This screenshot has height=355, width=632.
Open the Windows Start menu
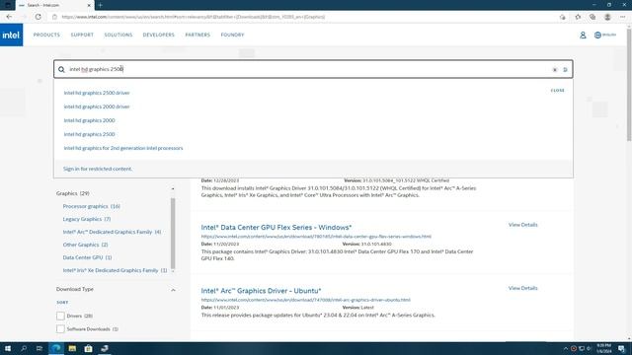[8, 348]
